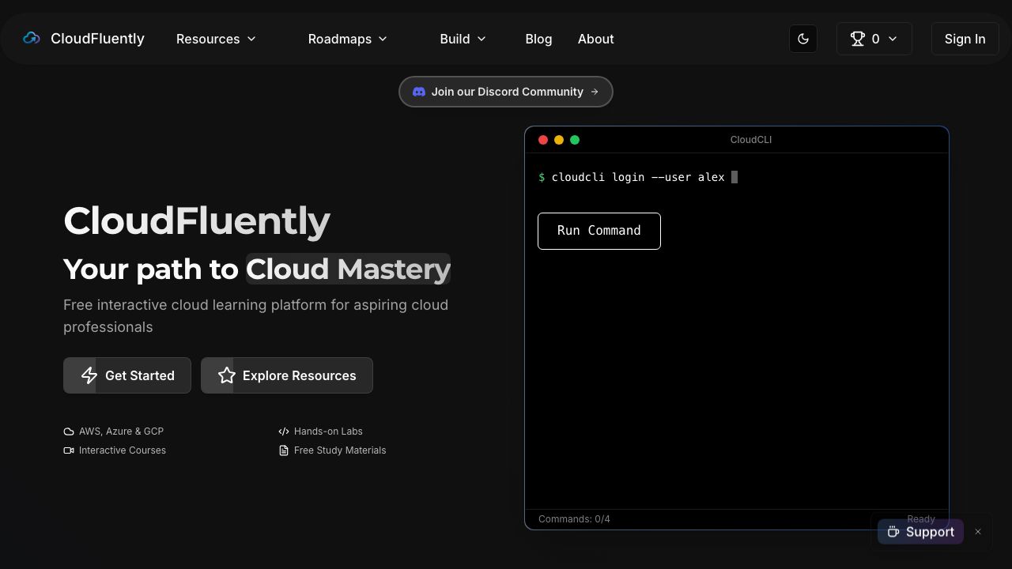Click the yellow dot in the CloudCLI title bar

559,140
